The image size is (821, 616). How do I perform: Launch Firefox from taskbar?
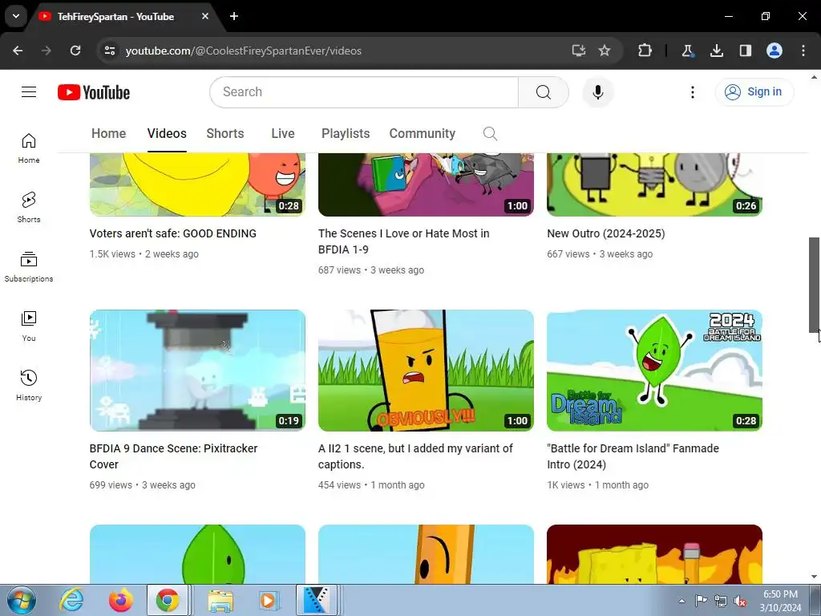click(120, 601)
